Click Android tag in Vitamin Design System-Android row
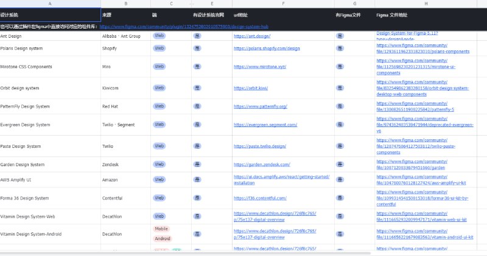This screenshot has height=256, width=487. pyautogui.click(x=163, y=238)
